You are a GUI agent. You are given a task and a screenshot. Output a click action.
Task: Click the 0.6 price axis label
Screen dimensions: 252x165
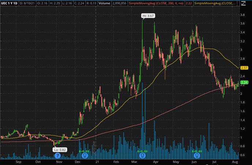click(242, 155)
